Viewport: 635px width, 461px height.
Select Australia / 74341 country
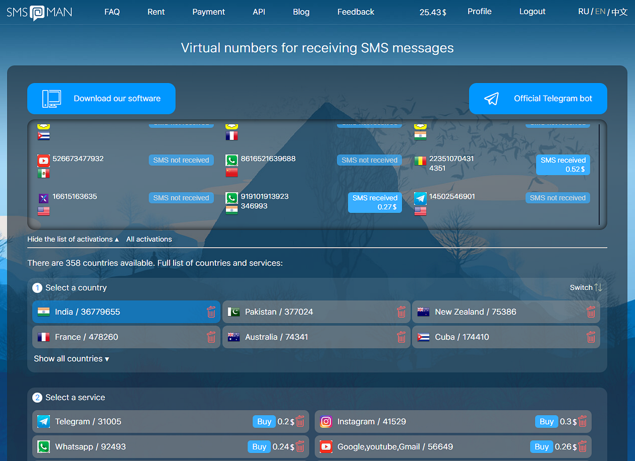point(316,337)
